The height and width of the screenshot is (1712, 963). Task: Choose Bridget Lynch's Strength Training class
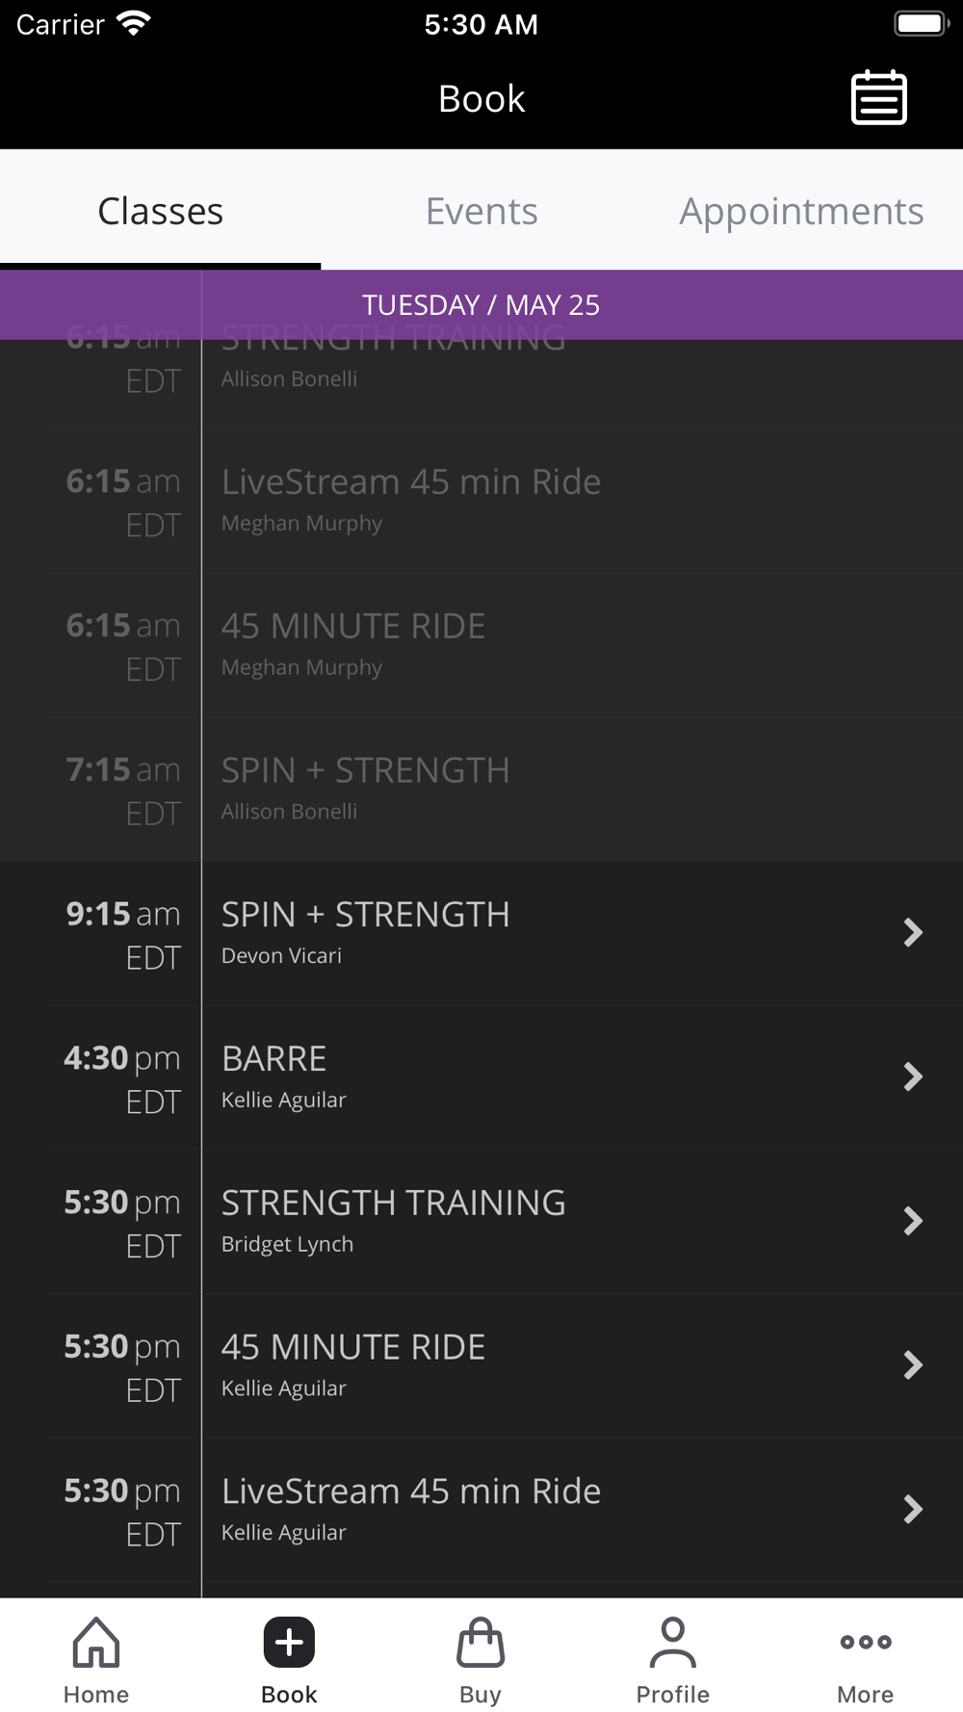(393, 1220)
